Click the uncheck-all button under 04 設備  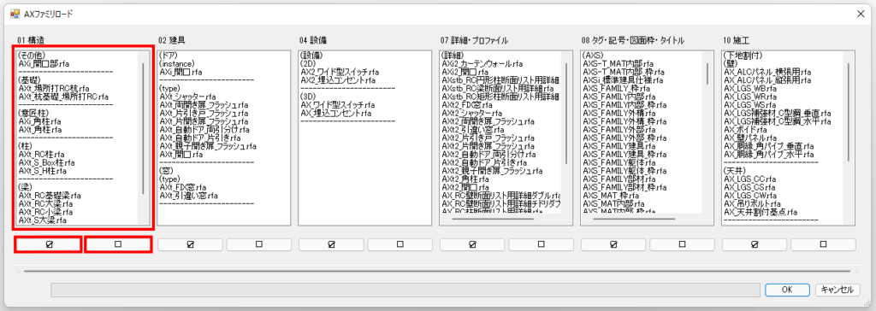pos(400,244)
